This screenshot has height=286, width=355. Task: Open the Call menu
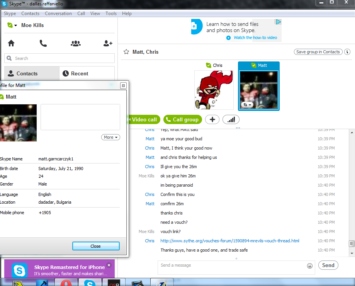[x=81, y=14]
